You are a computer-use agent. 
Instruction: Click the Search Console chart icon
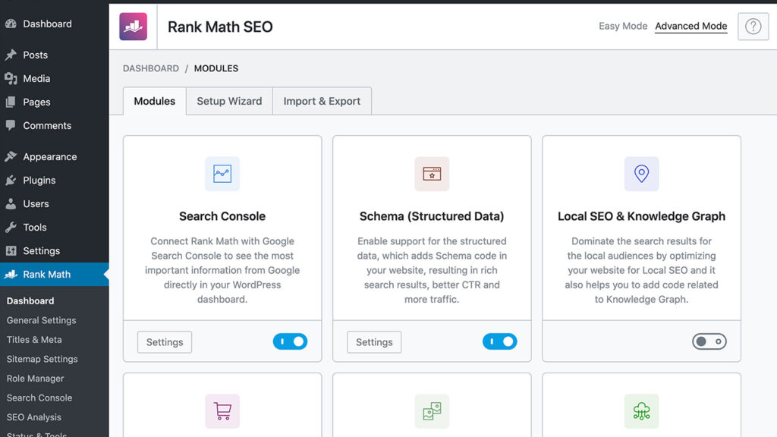[x=222, y=174]
